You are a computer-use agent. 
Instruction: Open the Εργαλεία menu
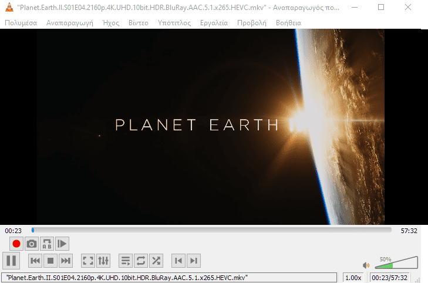click(214, 23)
